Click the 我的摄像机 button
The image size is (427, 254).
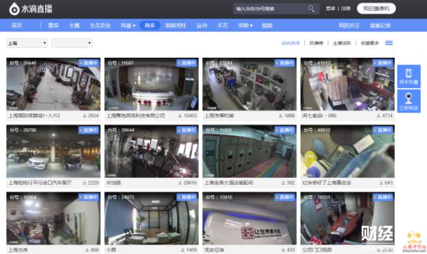376,8
